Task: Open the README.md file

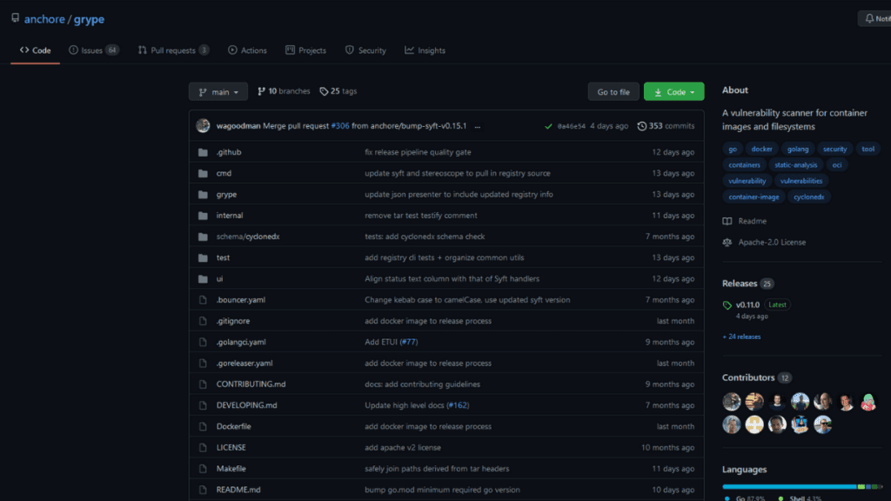Action: point(238,490)
